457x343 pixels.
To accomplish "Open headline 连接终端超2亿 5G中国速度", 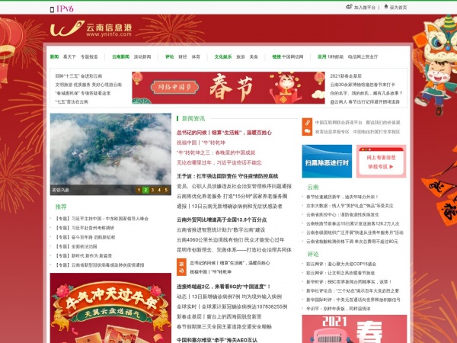I will click(223, 287).
